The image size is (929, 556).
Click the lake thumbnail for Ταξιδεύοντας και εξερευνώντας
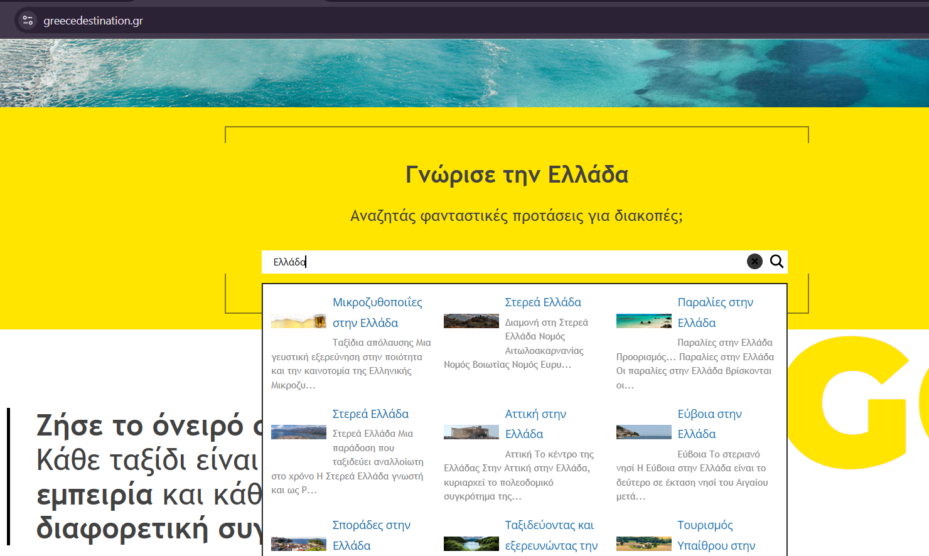471,543
